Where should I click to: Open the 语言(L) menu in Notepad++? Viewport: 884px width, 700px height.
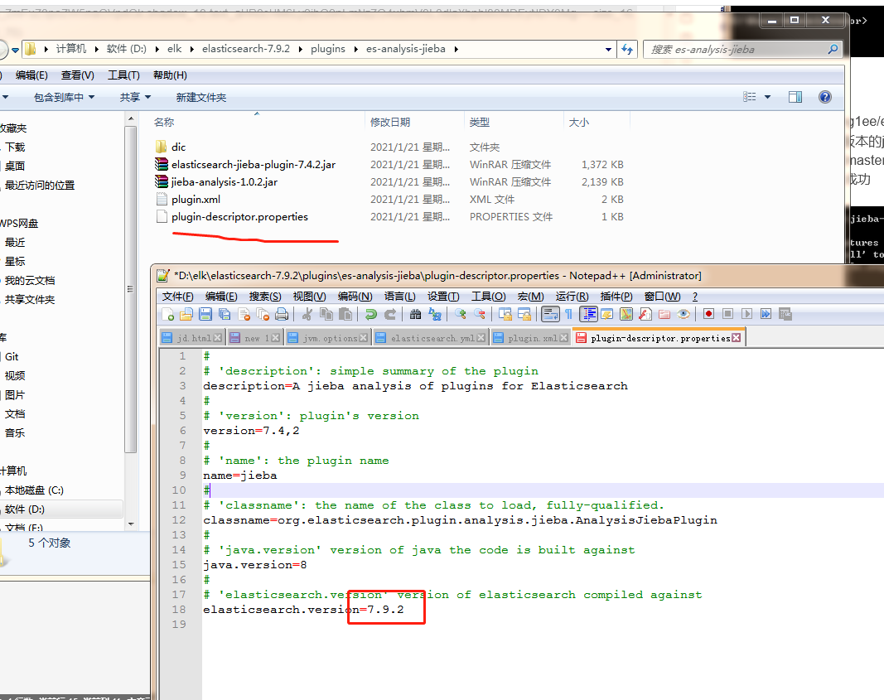(x=399, y=297)
